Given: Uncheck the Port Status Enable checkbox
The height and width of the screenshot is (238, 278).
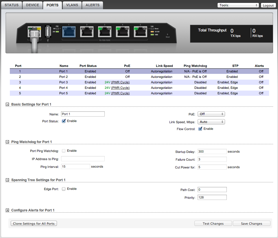Looking at the screenshot, I should 64,121.
